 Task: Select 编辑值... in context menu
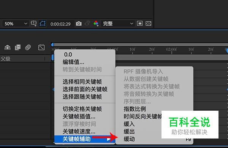coord(85,62)
